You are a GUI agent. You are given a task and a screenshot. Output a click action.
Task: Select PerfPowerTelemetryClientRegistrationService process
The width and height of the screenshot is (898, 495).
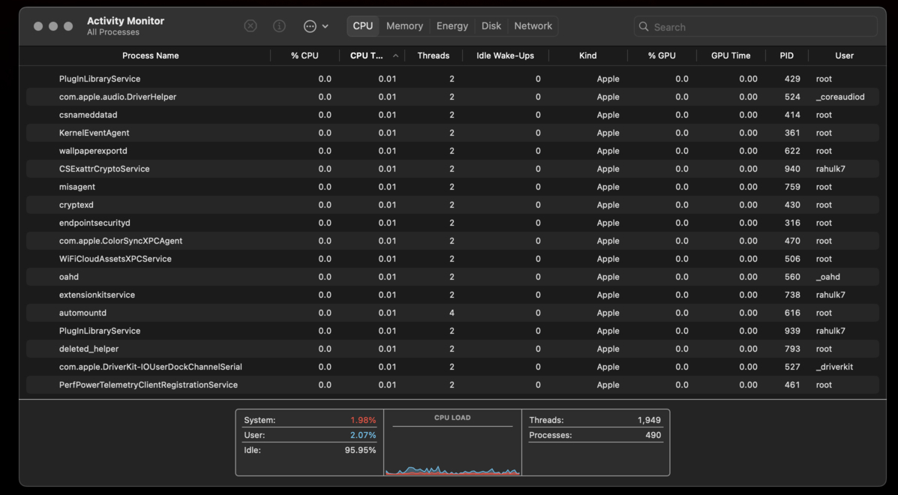click(x=452, y=385)
